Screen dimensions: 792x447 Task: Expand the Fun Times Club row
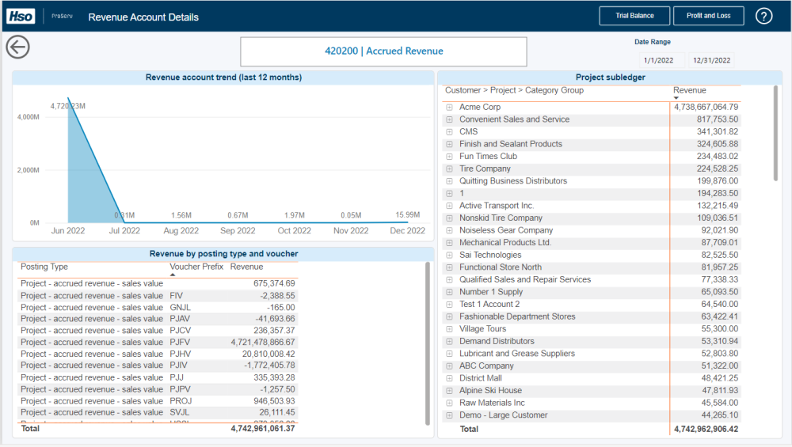point(449,157)
